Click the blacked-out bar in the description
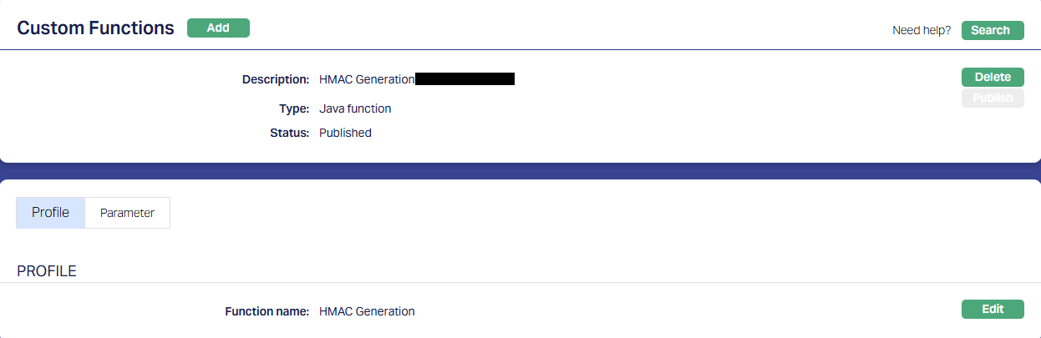The image size is (1041, 338). [465, 79]
